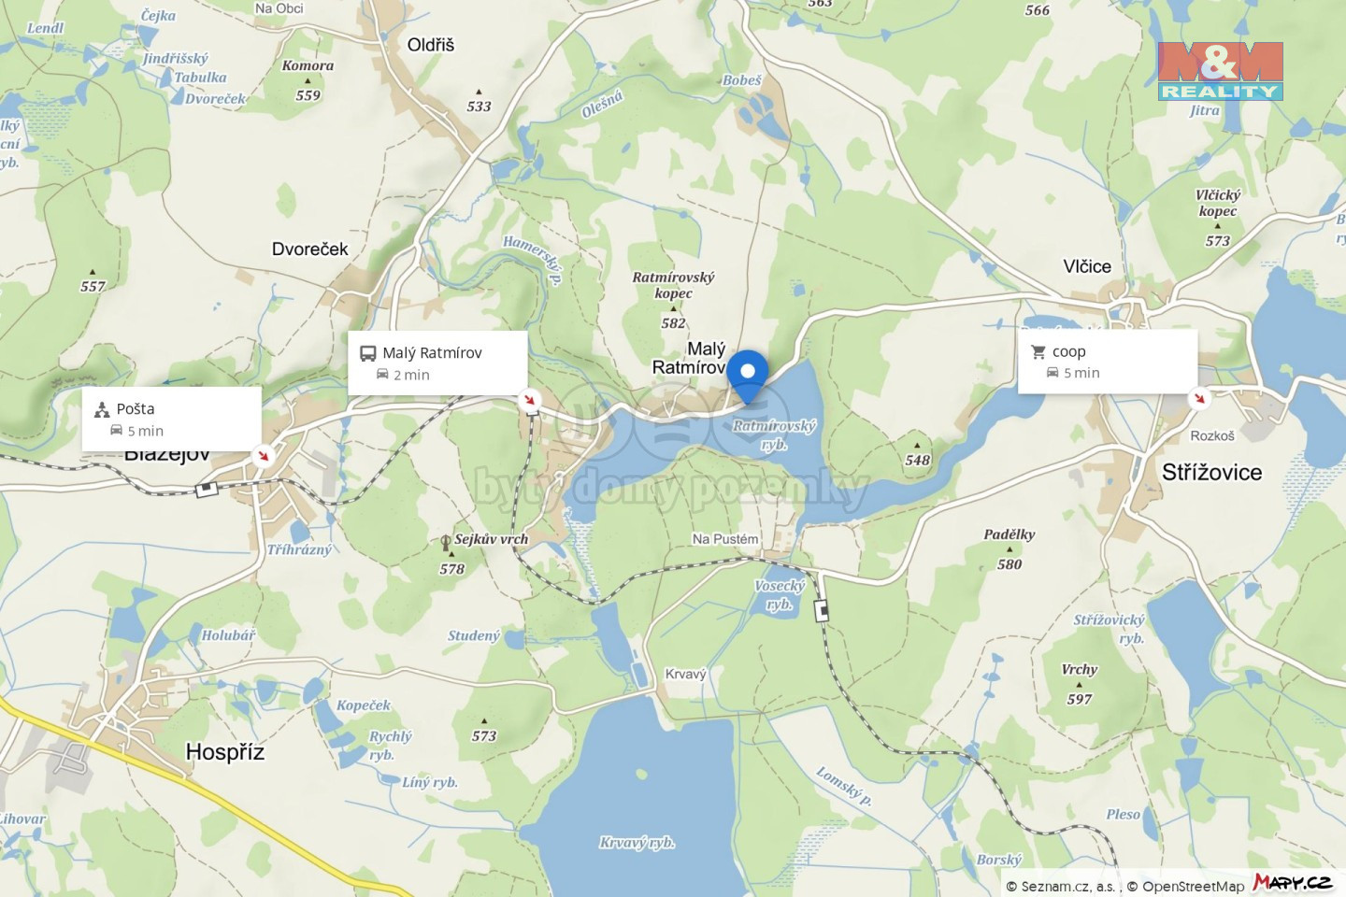Select the Pošta 5 min info card
The height and width of the screenshot is (897, 1346).
172,420
